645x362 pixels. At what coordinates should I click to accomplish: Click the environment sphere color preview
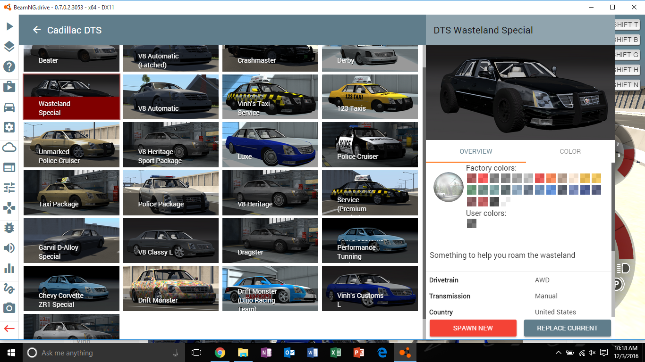pos(448,187)
